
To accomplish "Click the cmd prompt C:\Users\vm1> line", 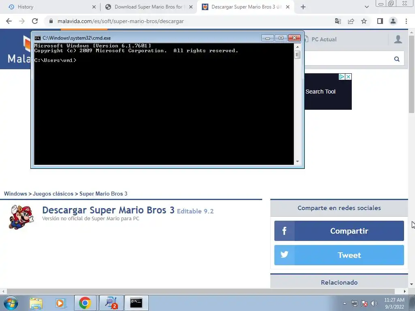I will point(55,60).
